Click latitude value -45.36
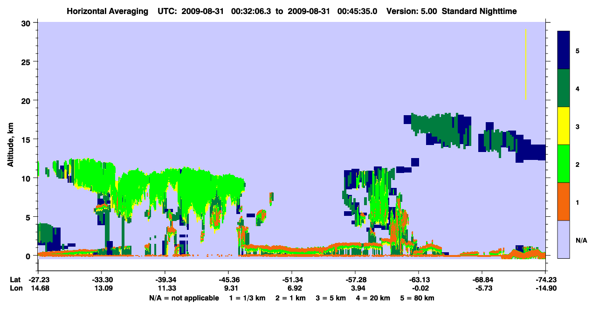The width and height of the screenshot is (606, 311). [228, 280]
